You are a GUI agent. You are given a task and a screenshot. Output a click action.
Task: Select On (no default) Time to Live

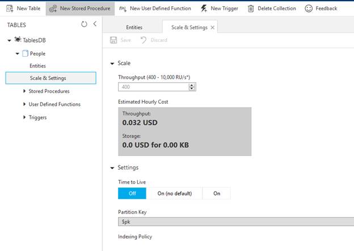coord(175,193)
